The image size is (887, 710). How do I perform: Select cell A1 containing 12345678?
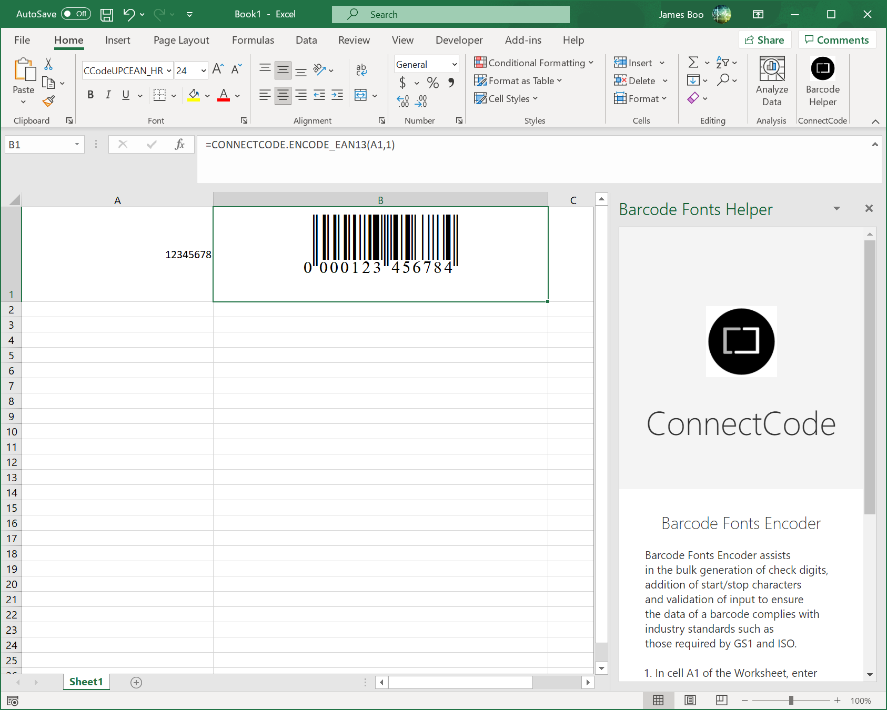pos(117,255)
